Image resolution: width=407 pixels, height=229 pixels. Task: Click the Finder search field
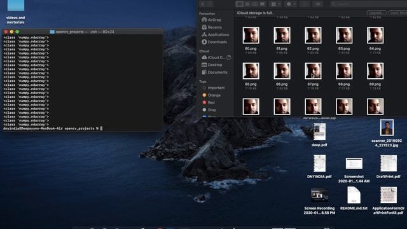point(369,4)
